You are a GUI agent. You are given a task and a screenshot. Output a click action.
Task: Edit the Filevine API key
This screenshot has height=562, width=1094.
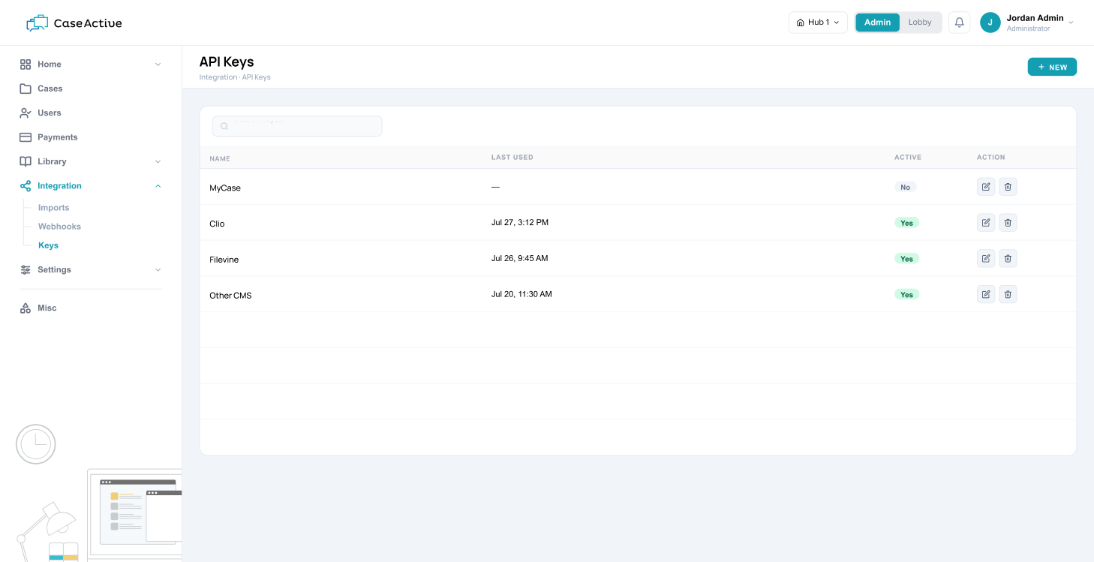coord(986,259)
